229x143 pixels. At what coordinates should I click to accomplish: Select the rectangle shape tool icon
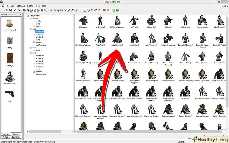coord(85,10)
